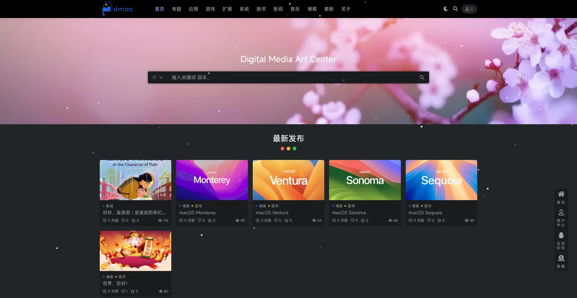Click the dmac logo in header
This screenshot has width=577, height=298.
[118, 9]
